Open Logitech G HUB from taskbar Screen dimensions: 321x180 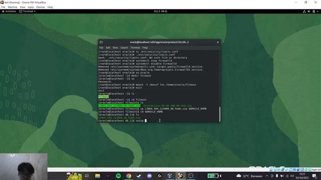pos(160,175)
